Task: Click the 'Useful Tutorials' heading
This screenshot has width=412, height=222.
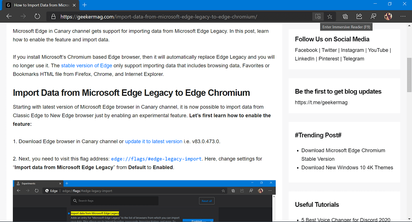Action: coord(317,204)
